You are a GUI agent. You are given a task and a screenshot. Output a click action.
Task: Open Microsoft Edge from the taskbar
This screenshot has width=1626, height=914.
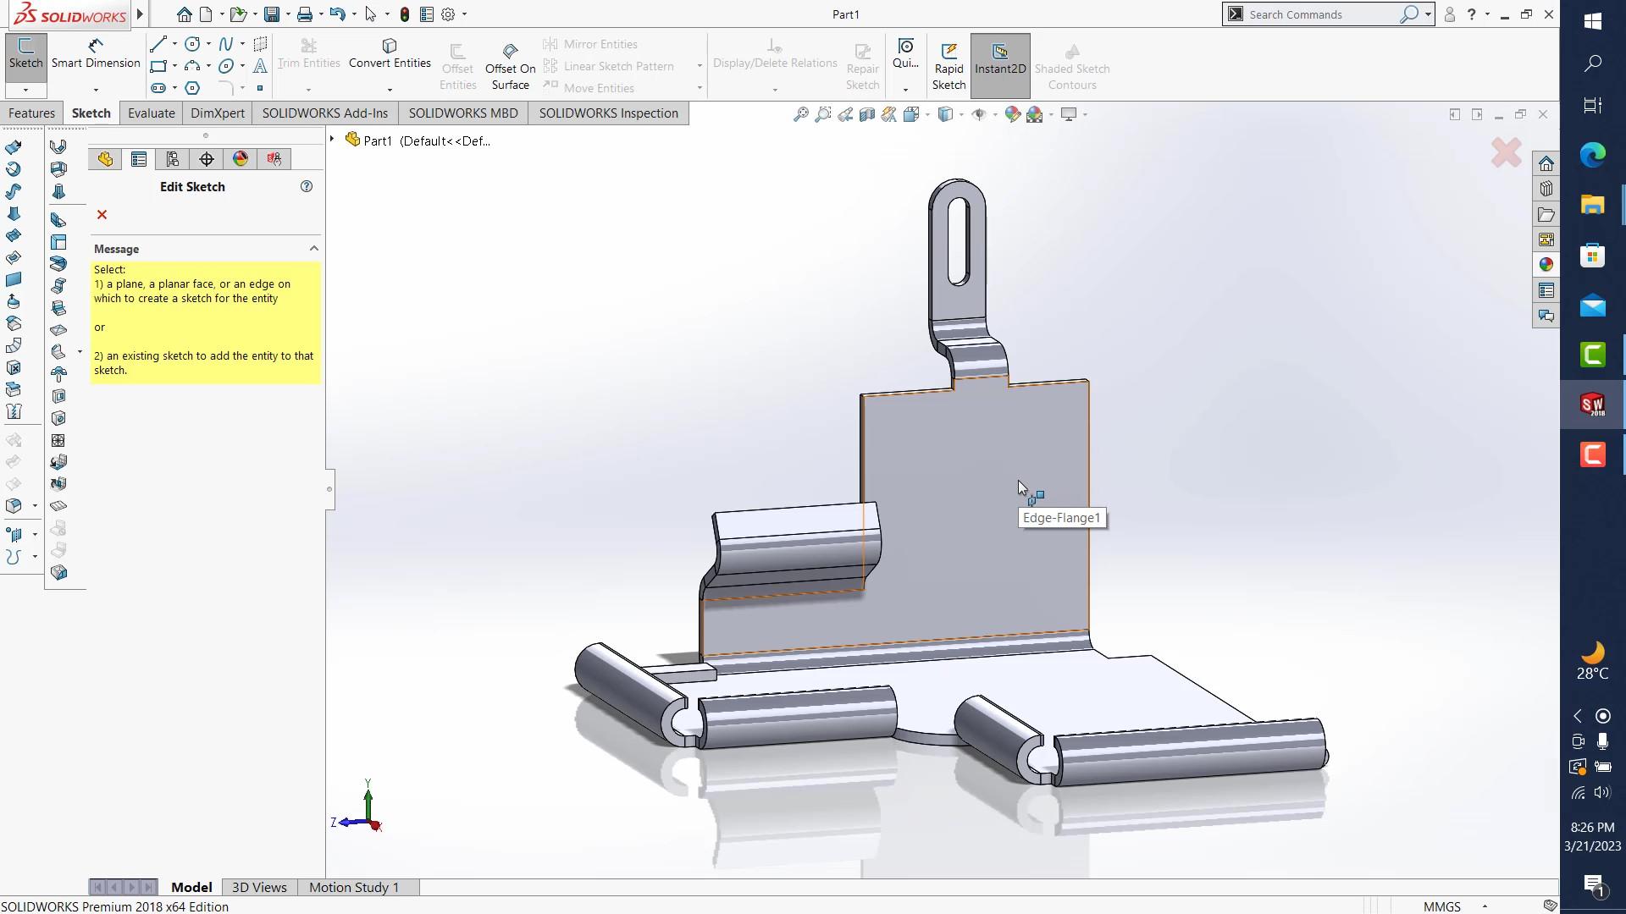(1592, 155)
